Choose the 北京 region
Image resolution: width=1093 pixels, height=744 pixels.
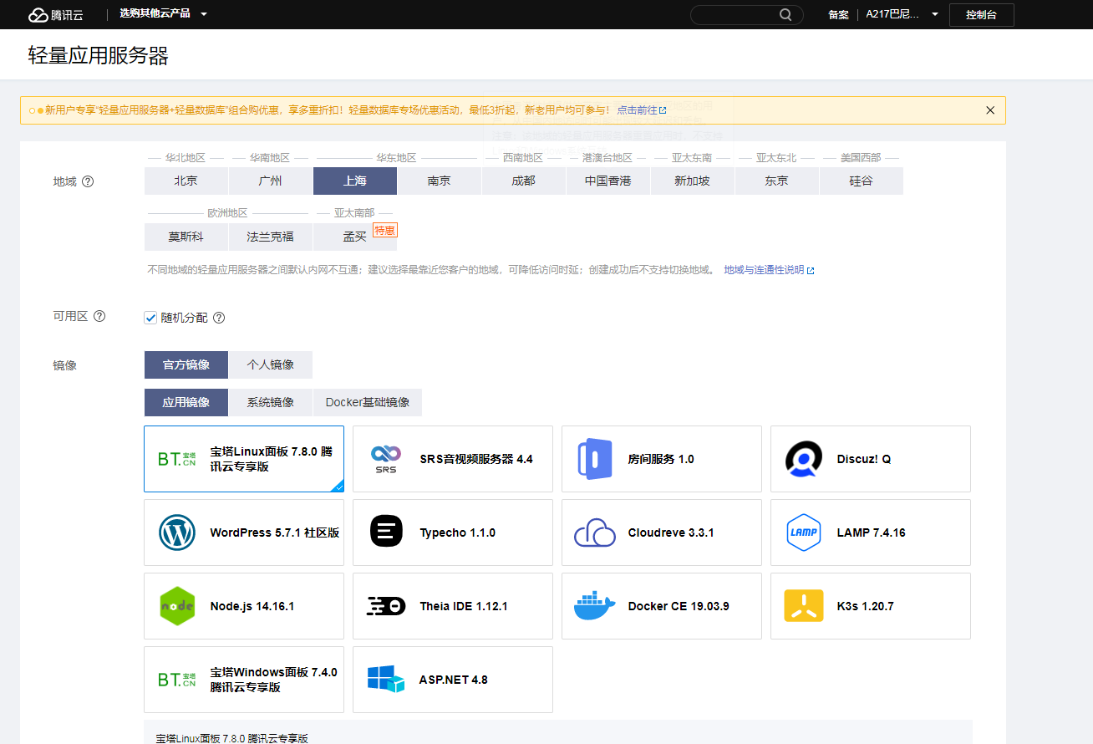[x=186, y=181]
